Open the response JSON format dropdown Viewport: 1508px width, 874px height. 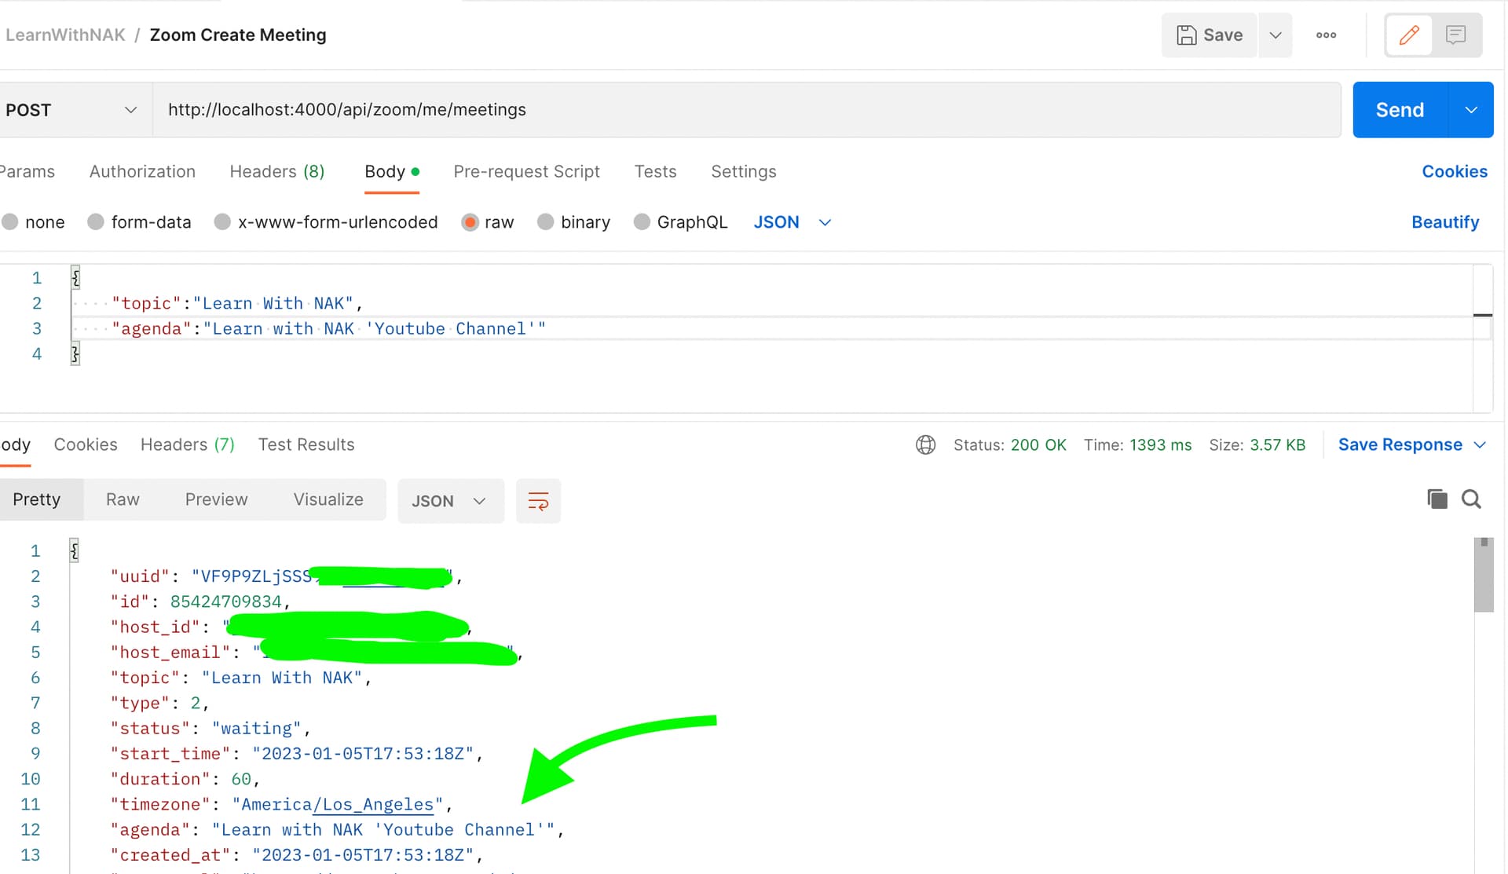coord(449,501)
